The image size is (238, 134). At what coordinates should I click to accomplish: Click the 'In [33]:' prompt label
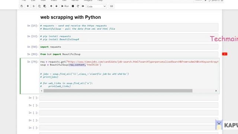pyautogui.click(x=33, y=36)
